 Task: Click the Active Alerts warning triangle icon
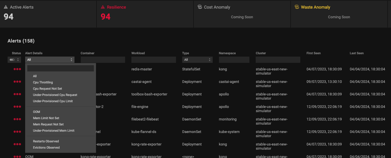(5, 7)
